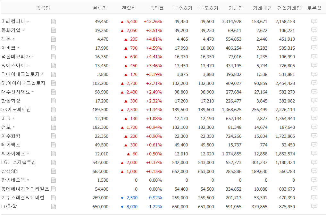Go to 덕산테코피아 stock details
326x215 pixels.
pyautogui.click(x=16, y=57)
